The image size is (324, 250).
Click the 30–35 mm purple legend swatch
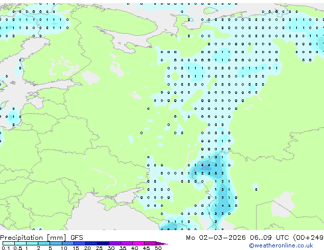pyautogui.click(x=115, y=243)
